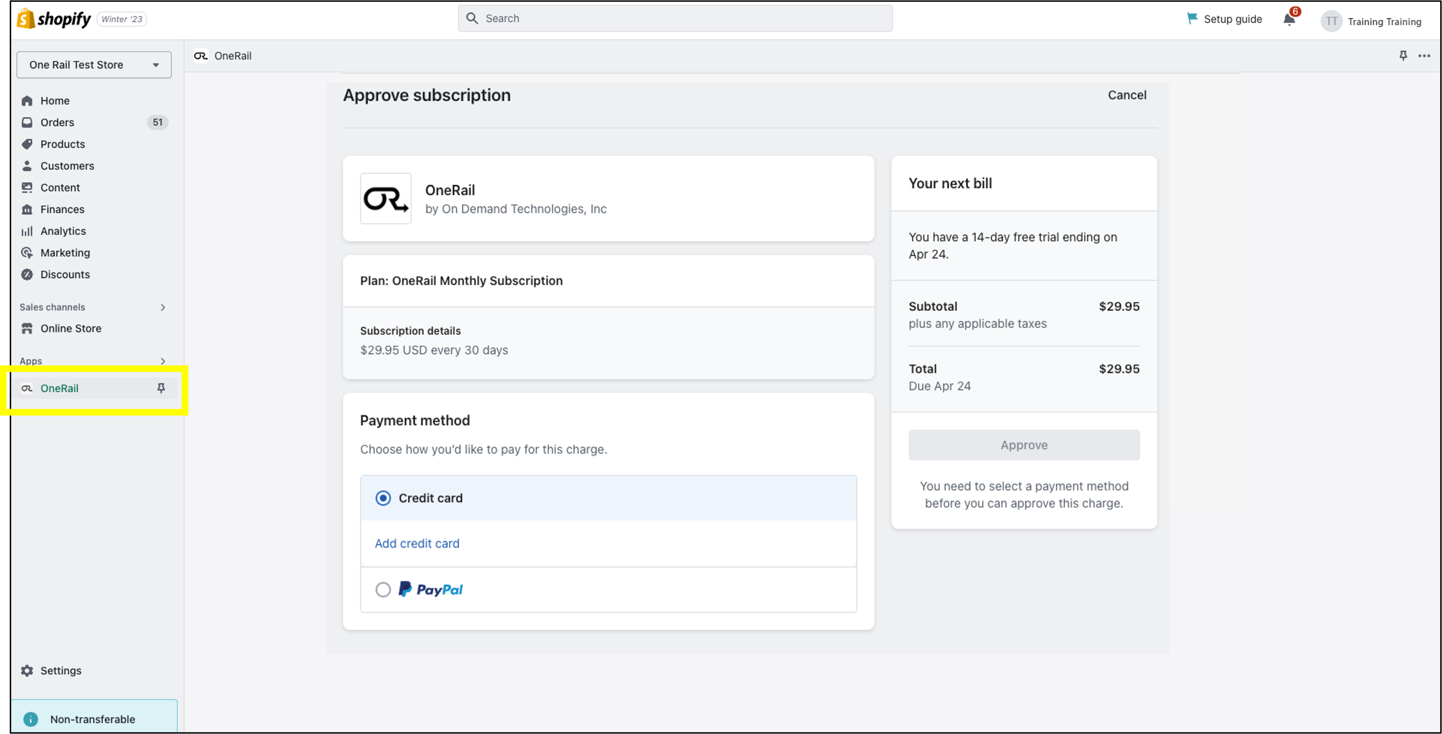Go to Orders in the sidebar

(x=57, y=122)
